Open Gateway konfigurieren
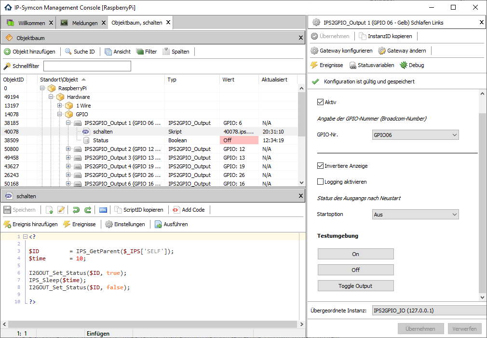The image size is (487, 338). (342, 51)
